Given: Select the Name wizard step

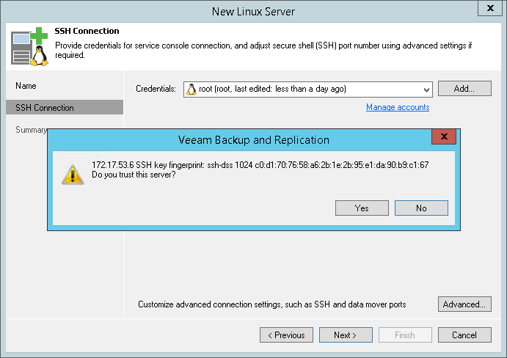Looking at the screenshot, I should pos(26,86).
